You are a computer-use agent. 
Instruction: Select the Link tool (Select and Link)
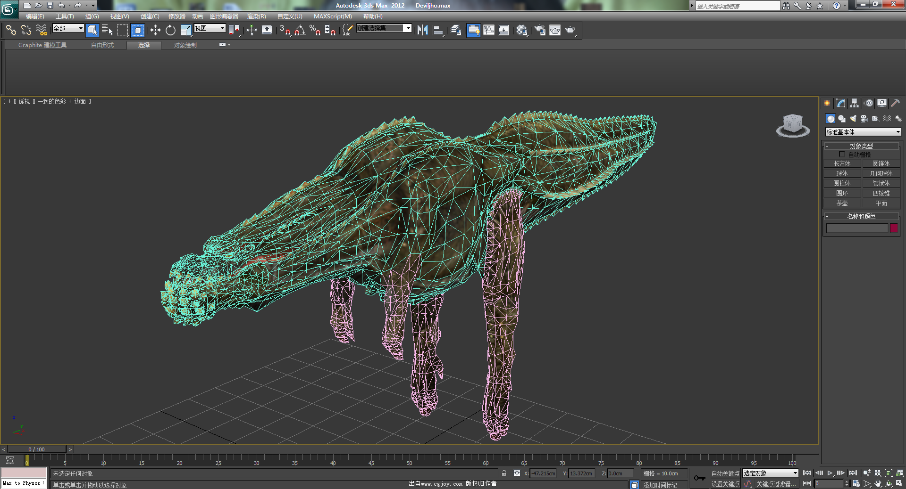(x=11, y=30)
